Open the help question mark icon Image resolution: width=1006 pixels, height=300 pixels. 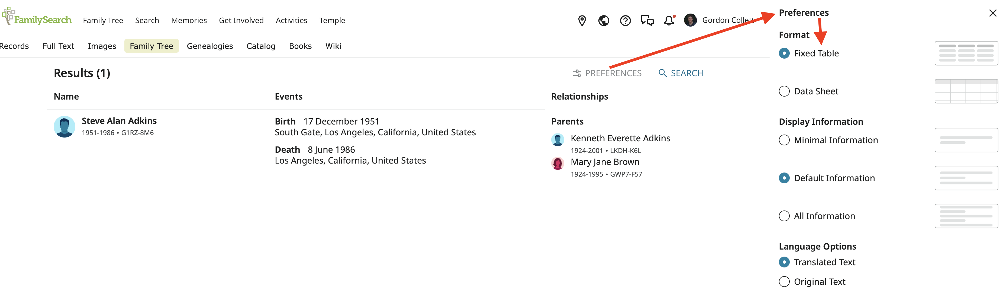[x=625, y=20]
